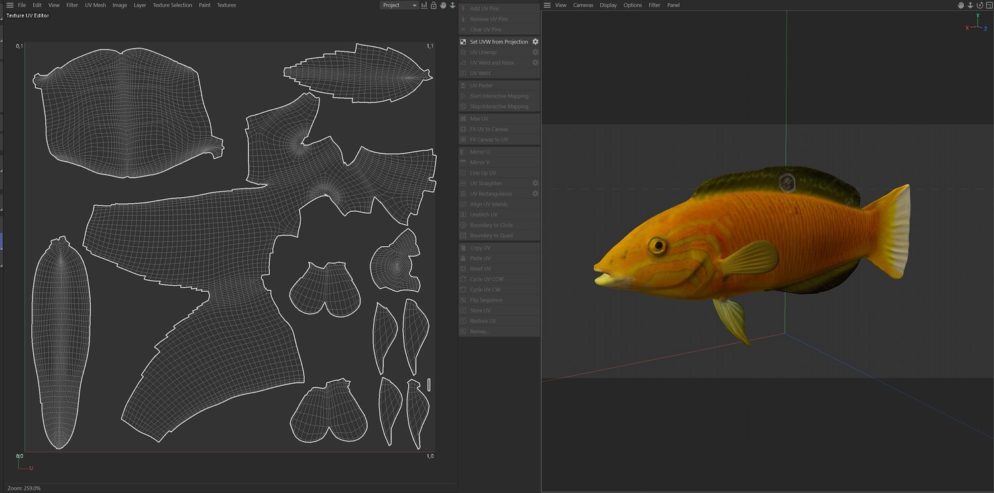Select the viewport pan hand icon

pos(961,5)
